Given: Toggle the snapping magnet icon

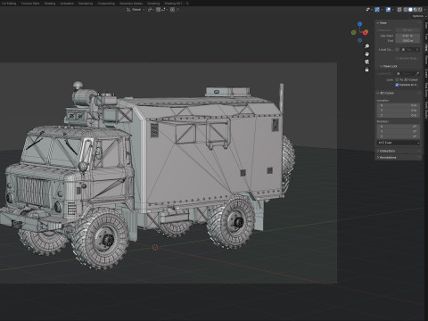Looking at the screenshot, I should (158, 10).
